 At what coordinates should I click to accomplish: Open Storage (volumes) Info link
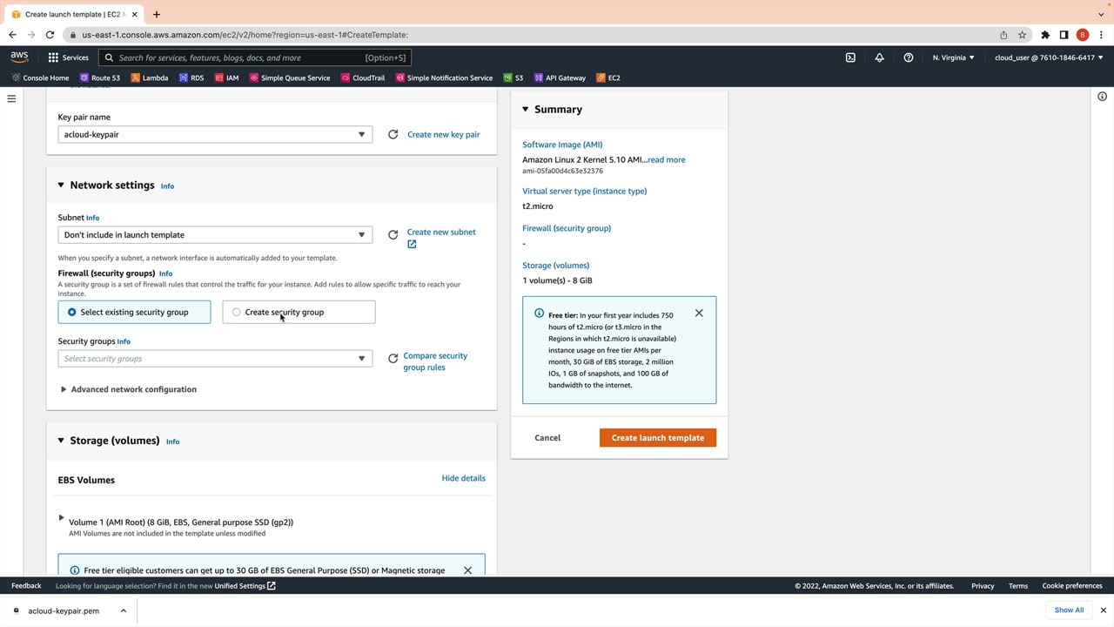pos(172,442)
